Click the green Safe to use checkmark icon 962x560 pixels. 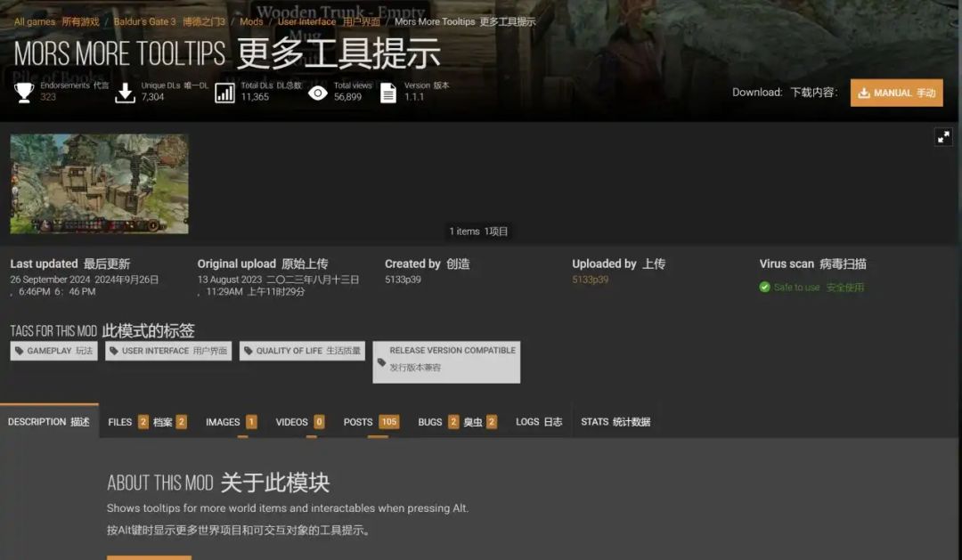(x=764, y=287)
